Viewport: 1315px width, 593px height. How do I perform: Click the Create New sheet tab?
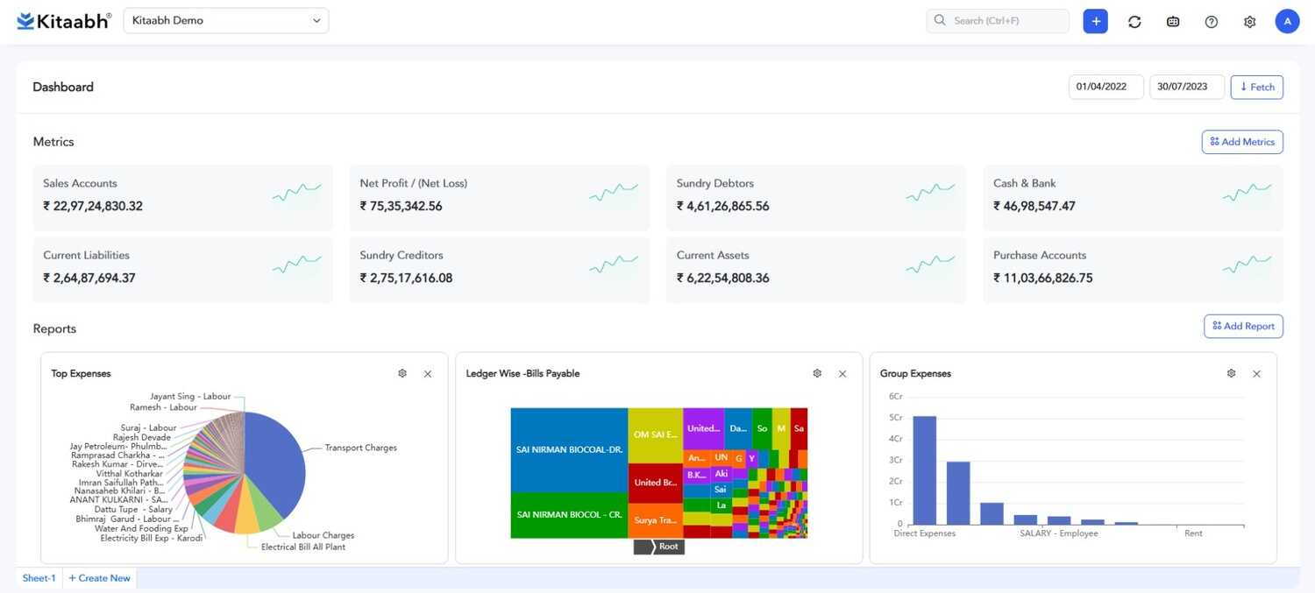point(99,578)
